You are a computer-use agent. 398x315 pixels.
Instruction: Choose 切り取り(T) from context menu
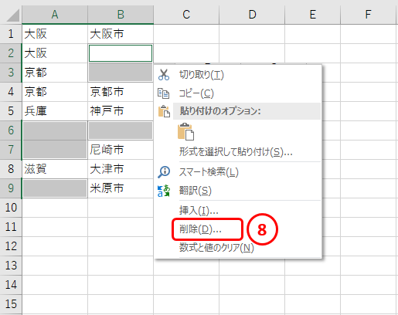coord(202,75)
